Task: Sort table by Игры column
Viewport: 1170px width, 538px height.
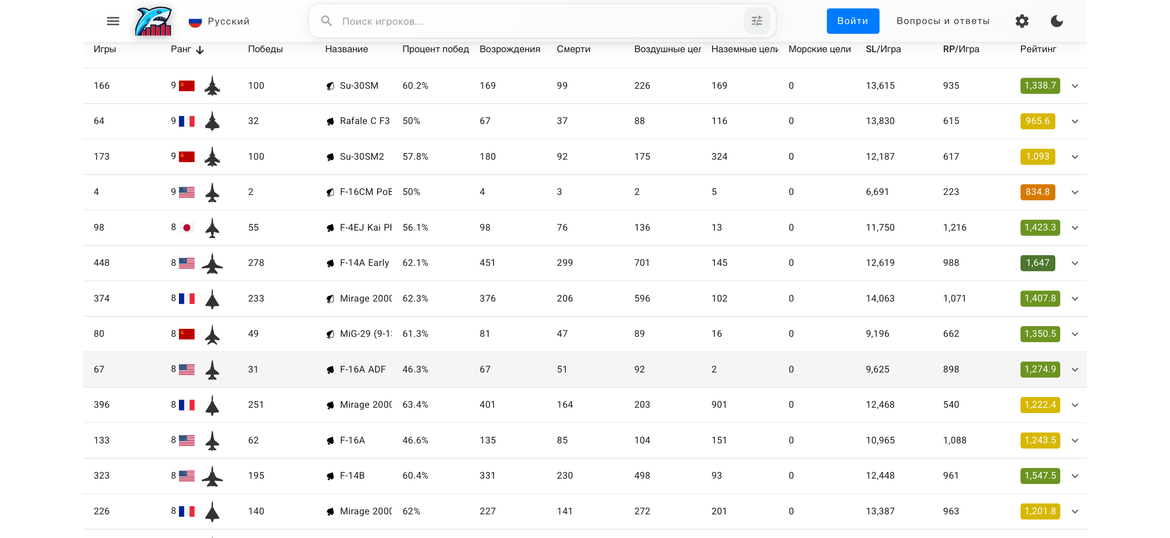Action: (105, 49)
